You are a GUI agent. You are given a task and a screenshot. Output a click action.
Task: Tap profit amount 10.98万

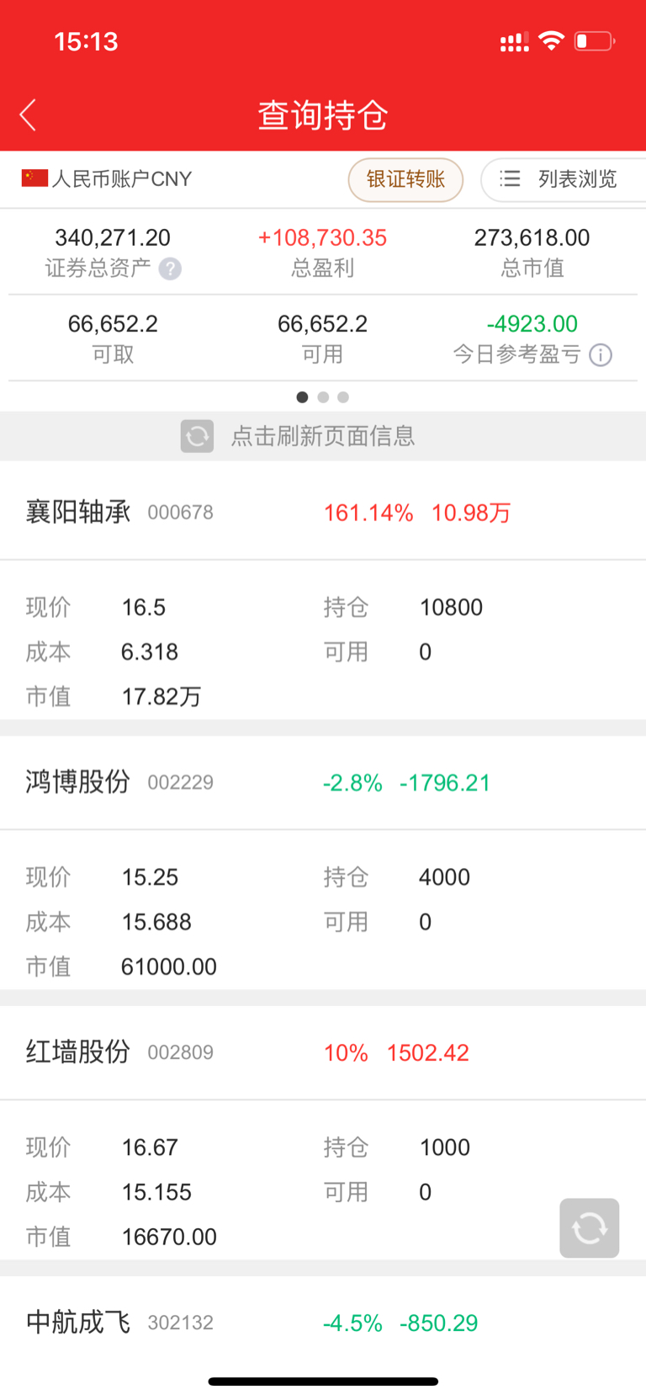click(x=471, y=514)
